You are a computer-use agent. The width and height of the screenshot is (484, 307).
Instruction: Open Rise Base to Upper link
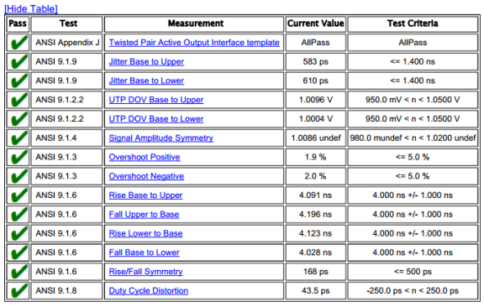click(x=145, y=195)
